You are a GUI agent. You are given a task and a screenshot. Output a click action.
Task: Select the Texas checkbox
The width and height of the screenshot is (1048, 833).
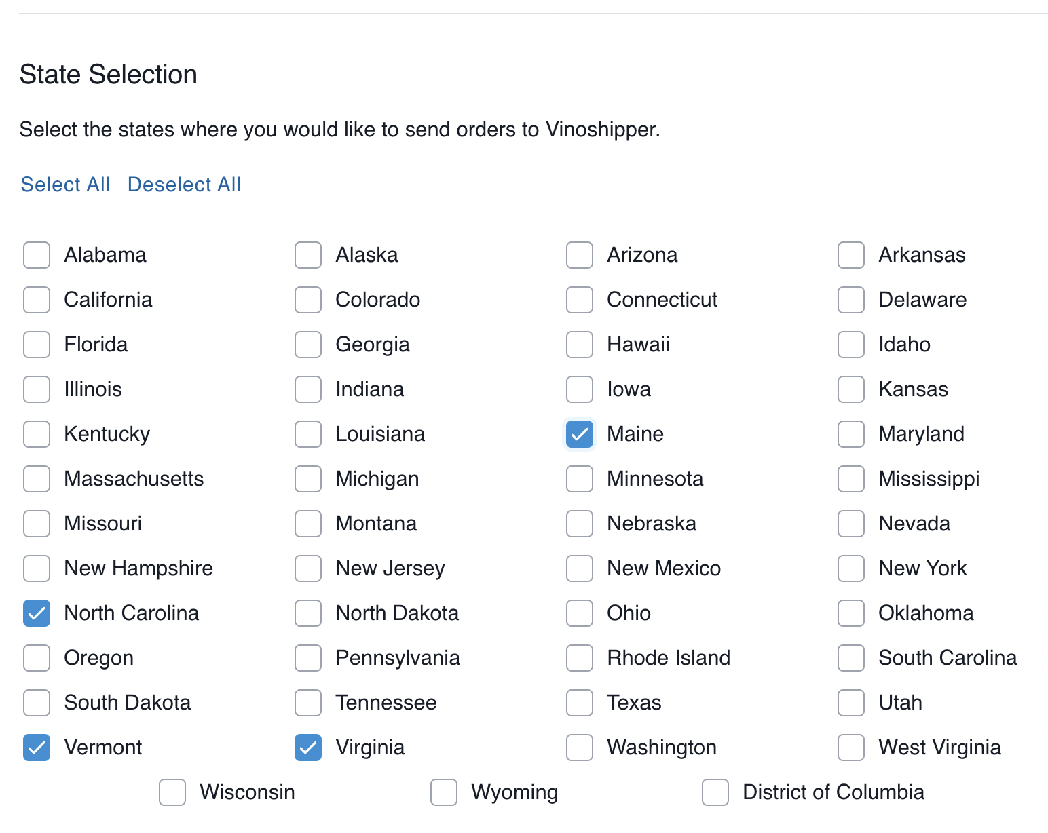pyautogui.click(x=580, y=703)
